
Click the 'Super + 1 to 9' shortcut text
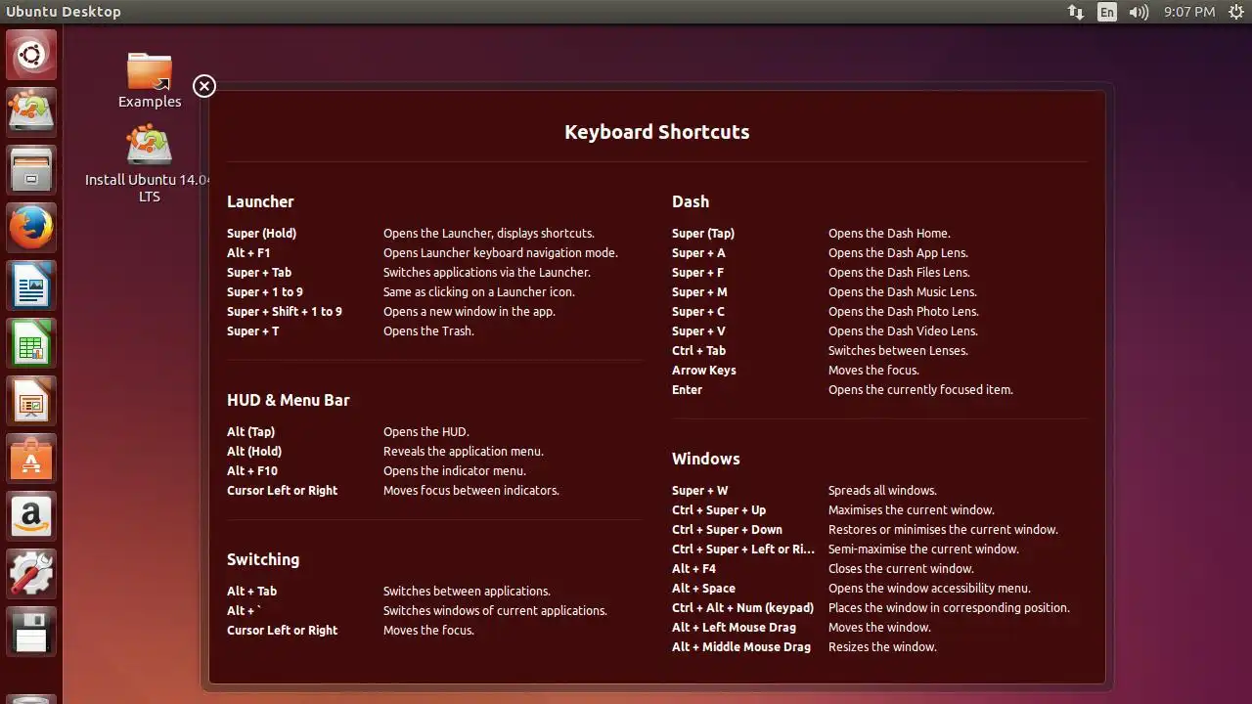coord(265,292)
